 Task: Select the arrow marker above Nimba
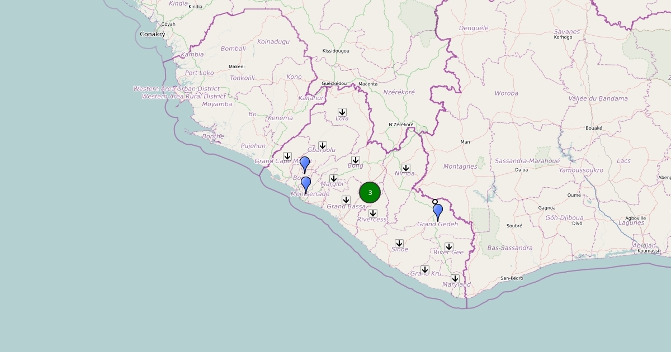point(406,168)
